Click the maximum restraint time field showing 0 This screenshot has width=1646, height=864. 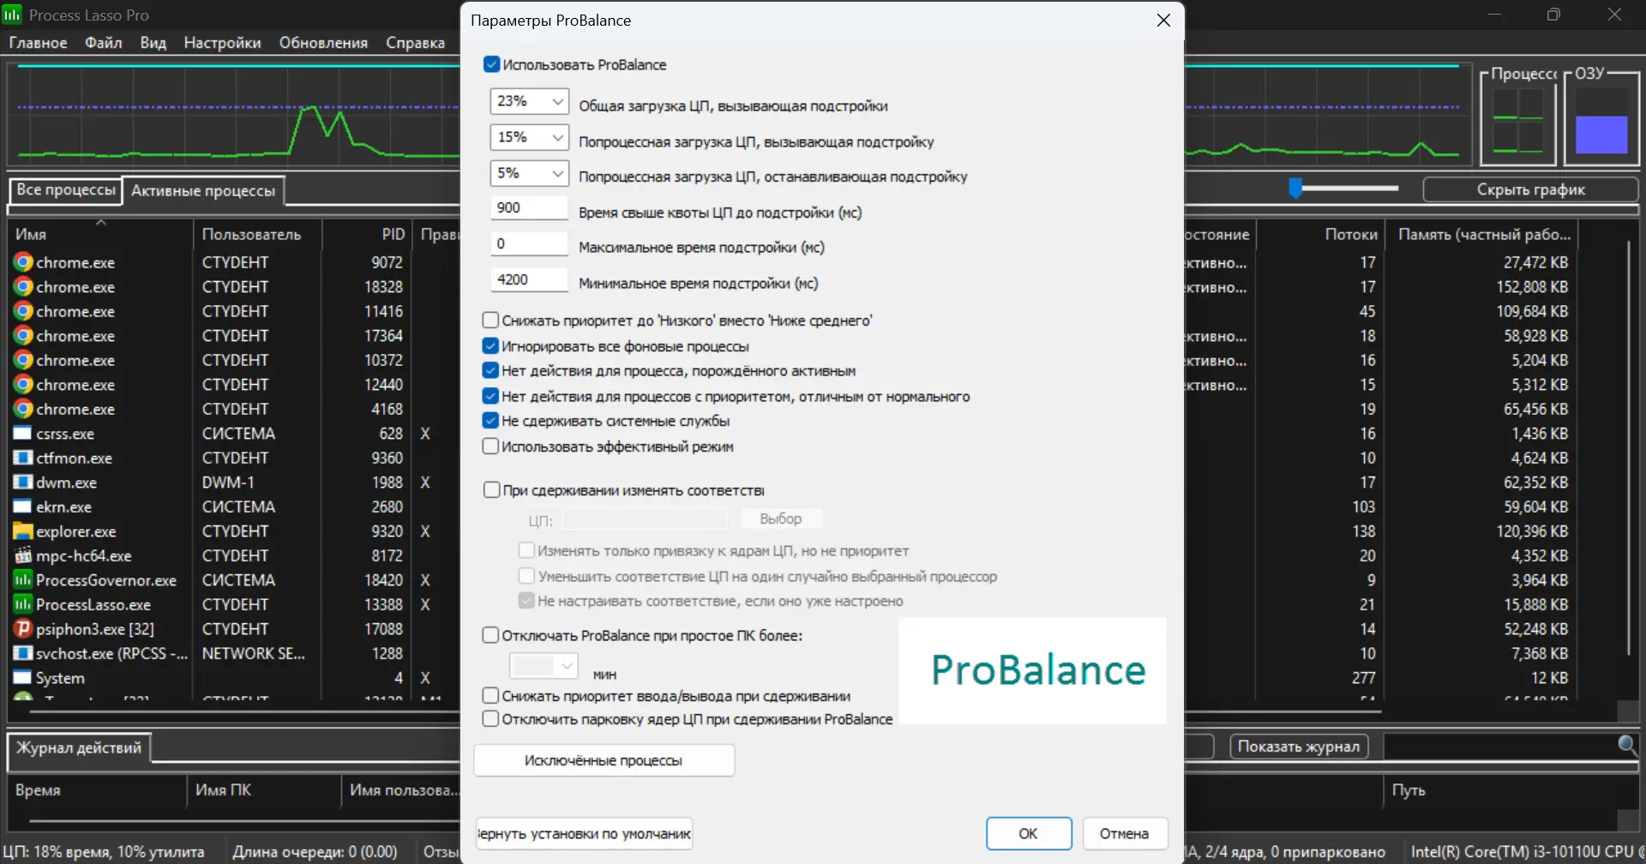click(x=529, y=243)
